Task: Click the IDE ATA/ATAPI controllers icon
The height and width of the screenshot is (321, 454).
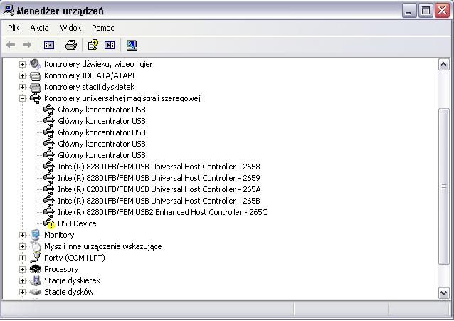Action: (36, 75)
